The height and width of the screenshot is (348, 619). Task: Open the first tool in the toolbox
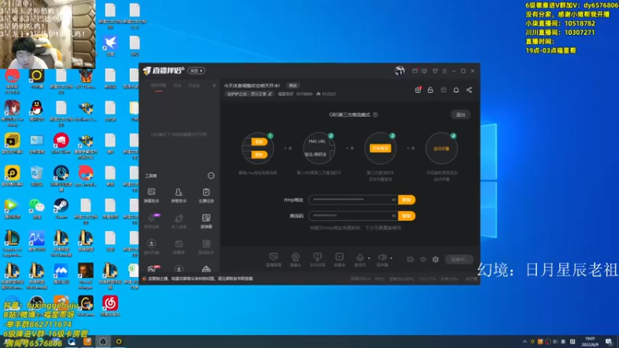pos(152,196)
